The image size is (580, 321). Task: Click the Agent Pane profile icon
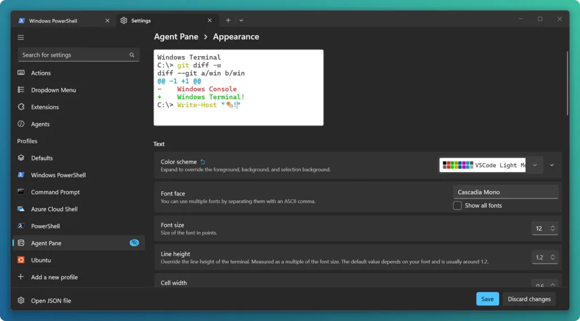(21, 243)
